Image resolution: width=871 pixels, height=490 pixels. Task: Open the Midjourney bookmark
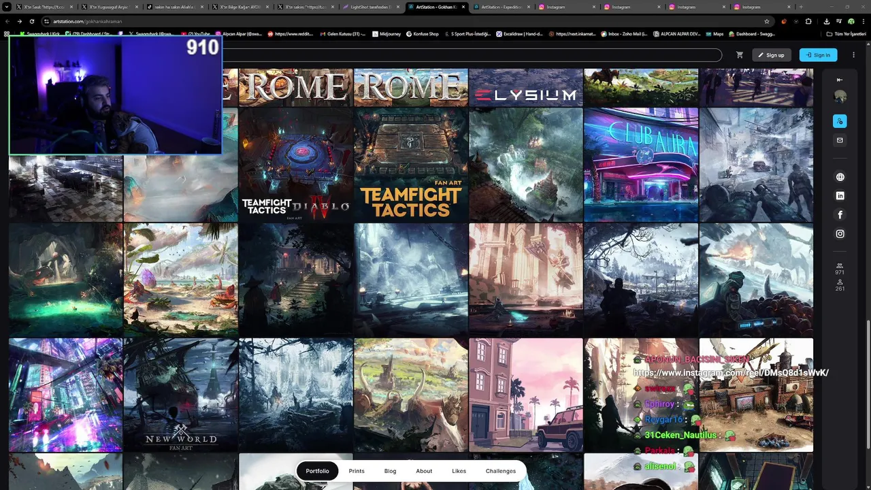point(388,33)
